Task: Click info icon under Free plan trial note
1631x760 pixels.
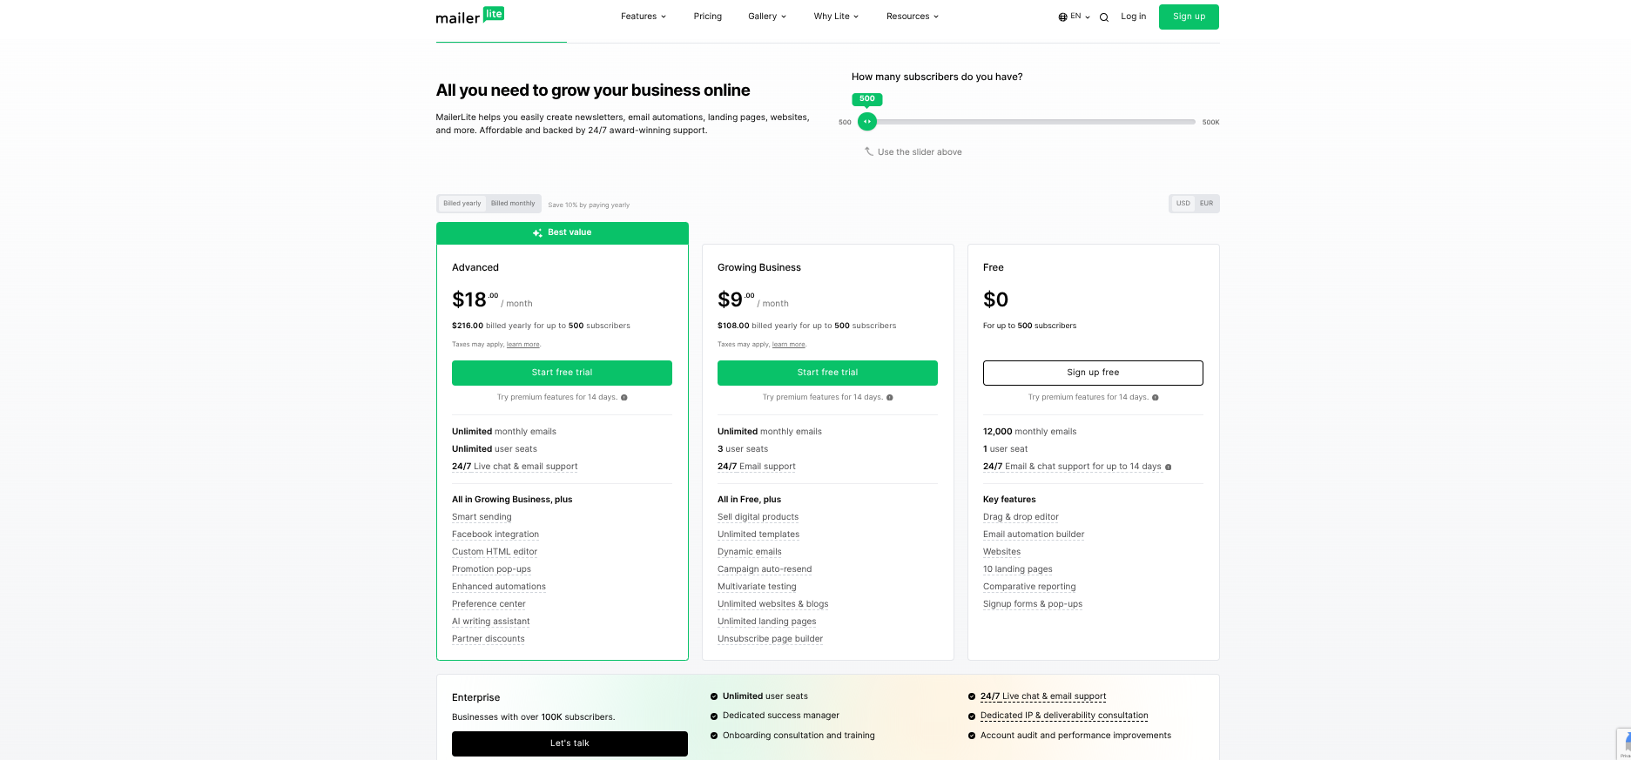Action: 1156,398
